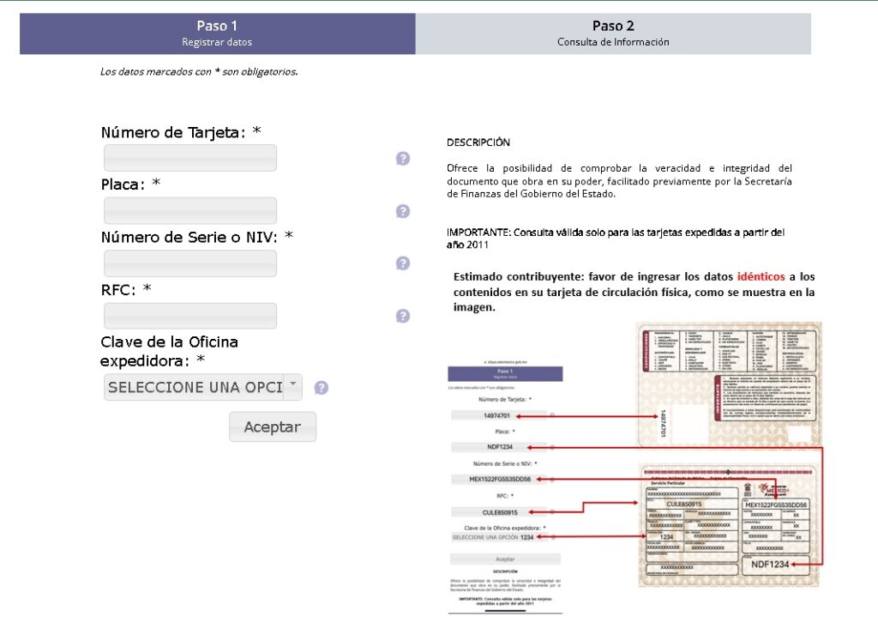
Task: Activate the Número de Serie o NIV field
Action: pyautogui.click(x=190, y=263)
